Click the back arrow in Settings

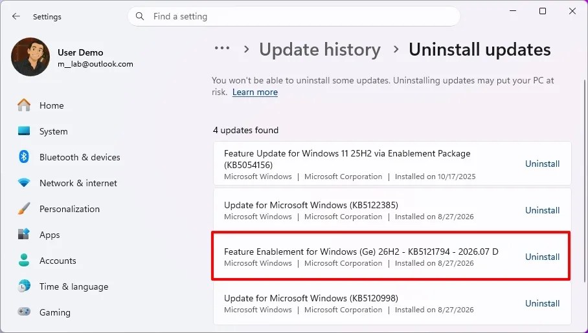pyautogui.click(x=16, y=16)
